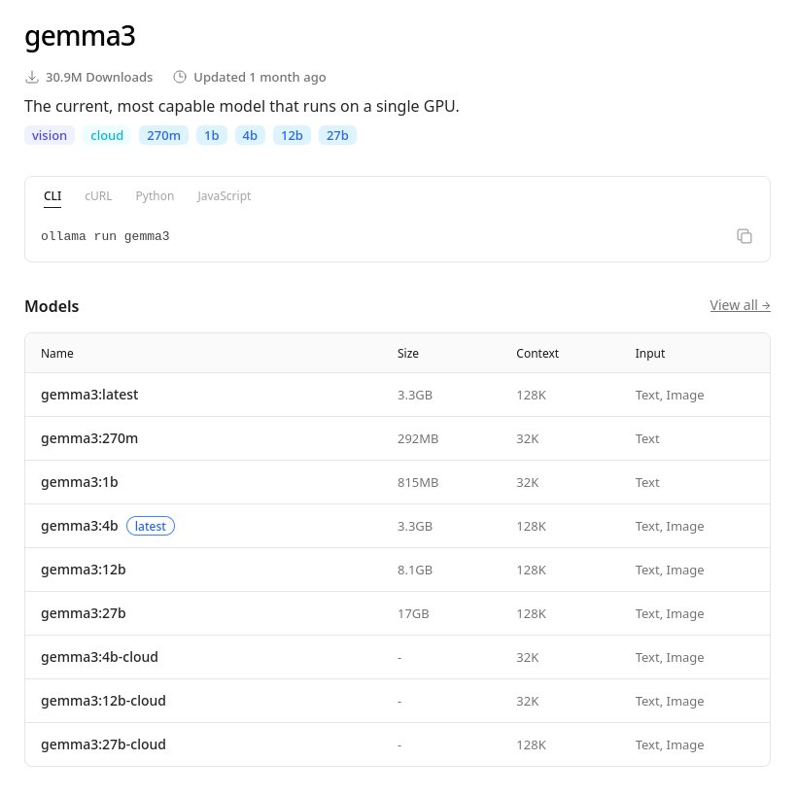Select the cloud capability tag

coord(107,135)
